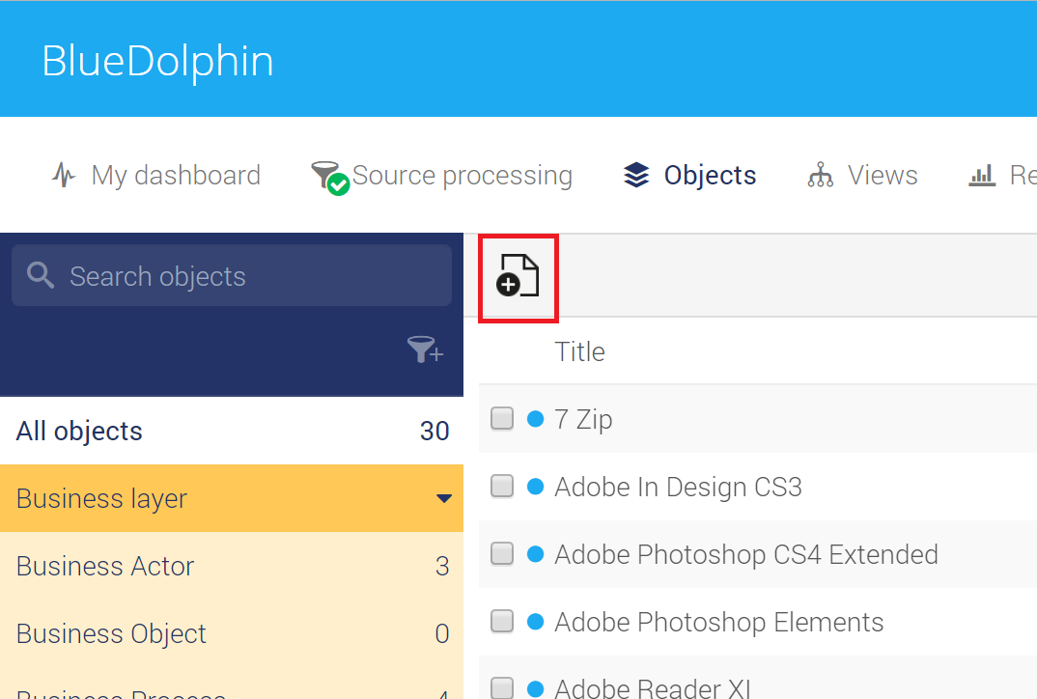Check the Adobe Reader XI checkbox
Screen dimensions: 1037x699
pyautogui.click(x=502, y=687)
